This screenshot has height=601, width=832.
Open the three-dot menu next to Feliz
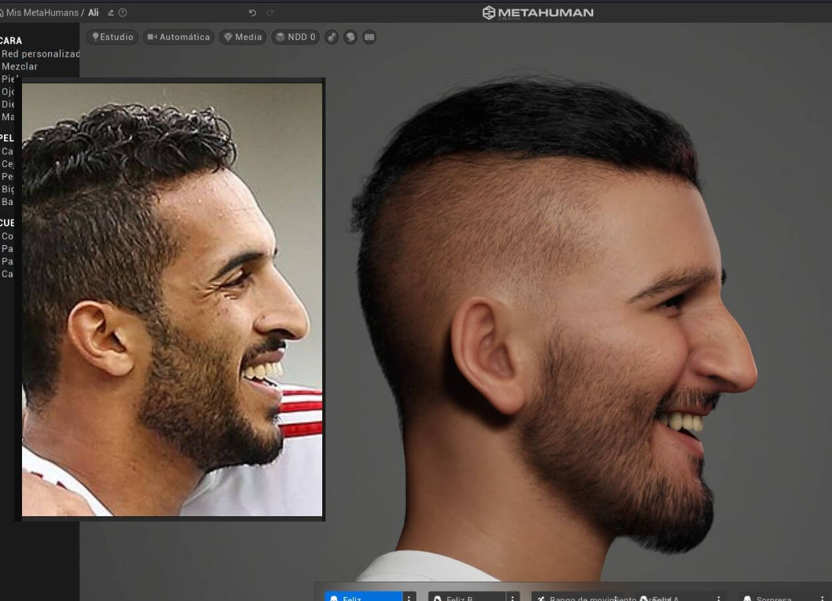pyautogui.click(x=409, y=598)
